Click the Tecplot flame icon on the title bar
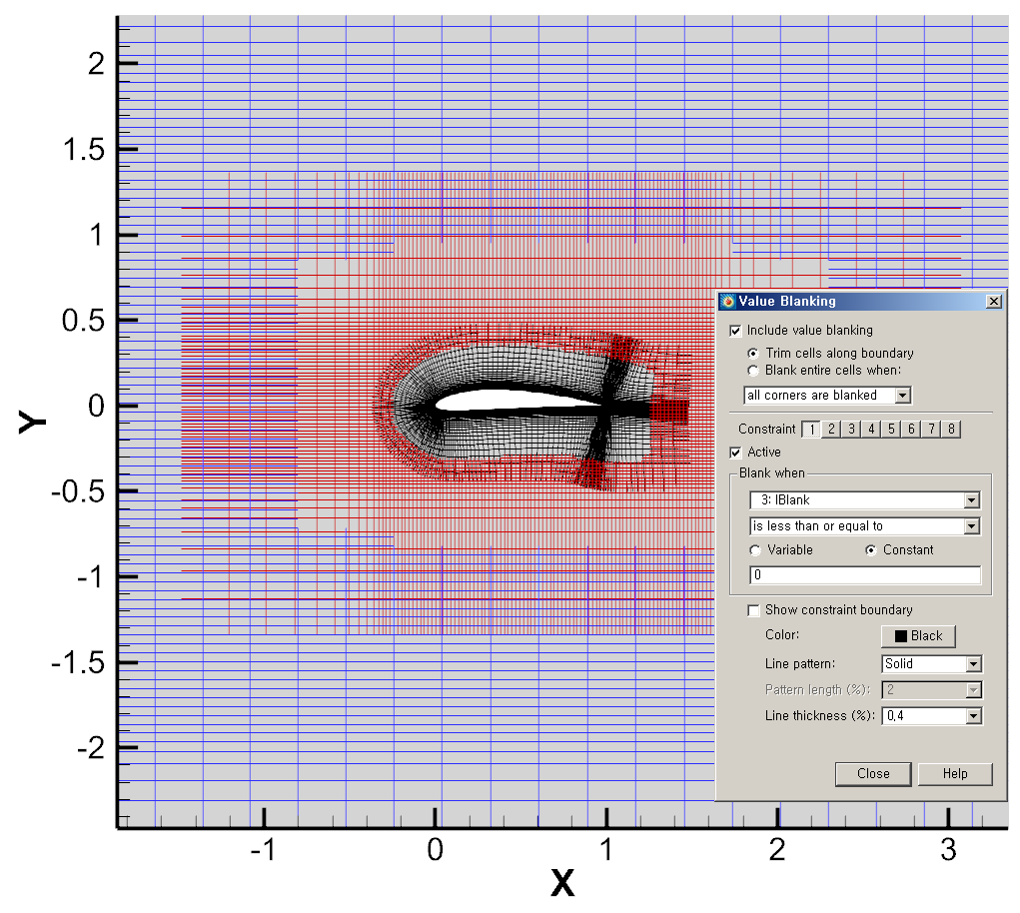Viewport: 1020px width, 913px height. coord(727,301)
